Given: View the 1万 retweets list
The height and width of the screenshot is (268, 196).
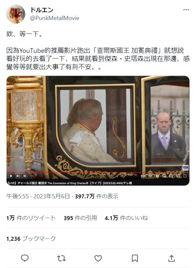Looking at the screenshot, I should point(31,218).
